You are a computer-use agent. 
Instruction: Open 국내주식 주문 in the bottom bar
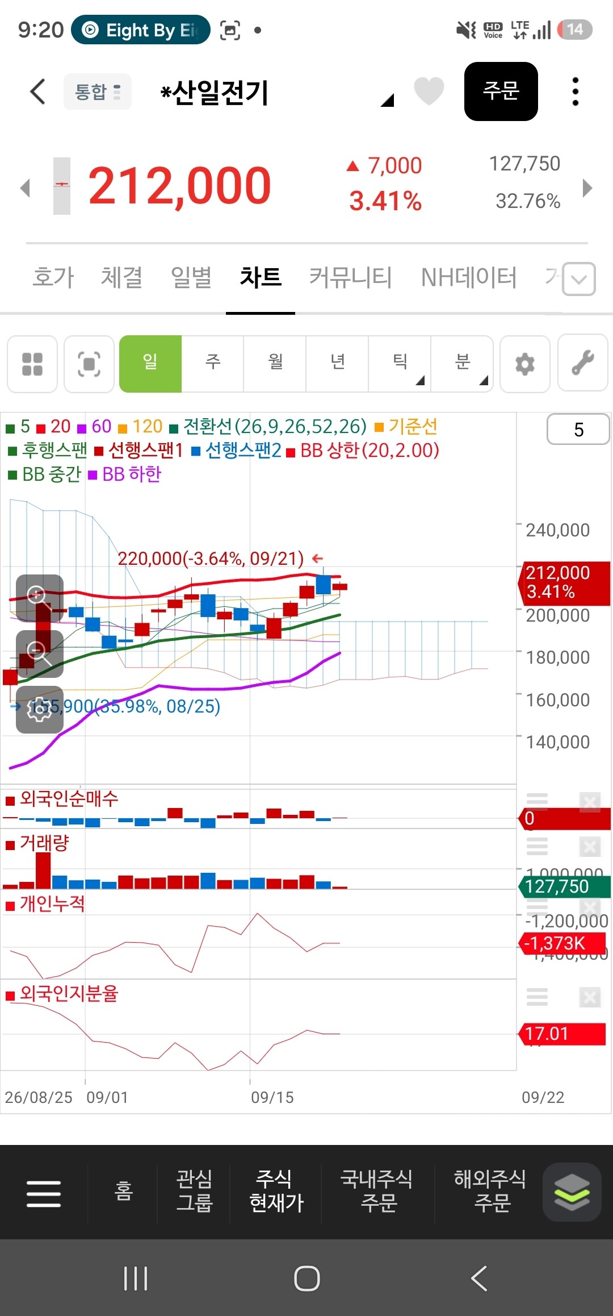coord(376,1191)
